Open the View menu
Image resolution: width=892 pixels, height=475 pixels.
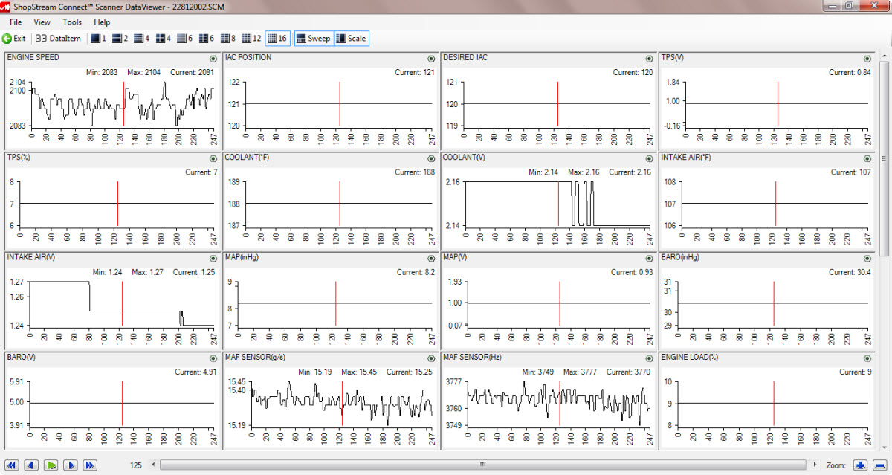coord(42,22)
